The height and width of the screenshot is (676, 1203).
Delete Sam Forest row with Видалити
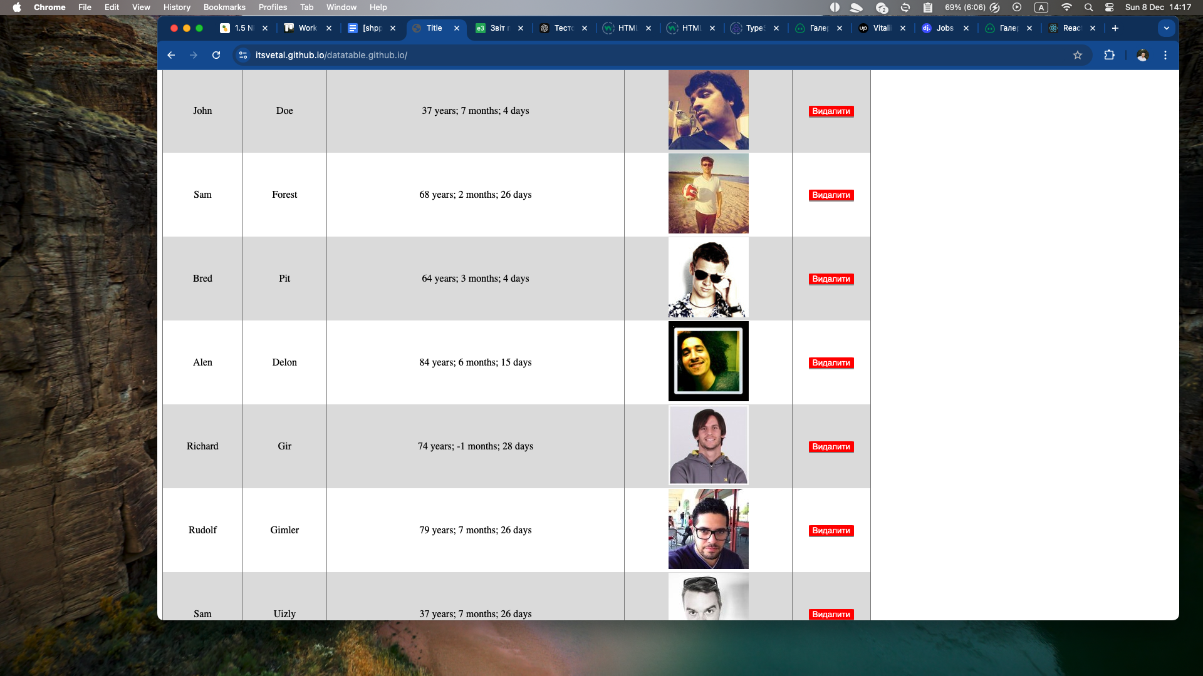point(831,195)
